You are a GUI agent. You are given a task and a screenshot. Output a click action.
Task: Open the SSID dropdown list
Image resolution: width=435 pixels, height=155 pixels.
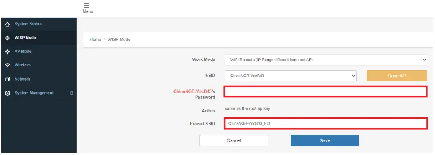pyautogui.click(x=291, y=76)
